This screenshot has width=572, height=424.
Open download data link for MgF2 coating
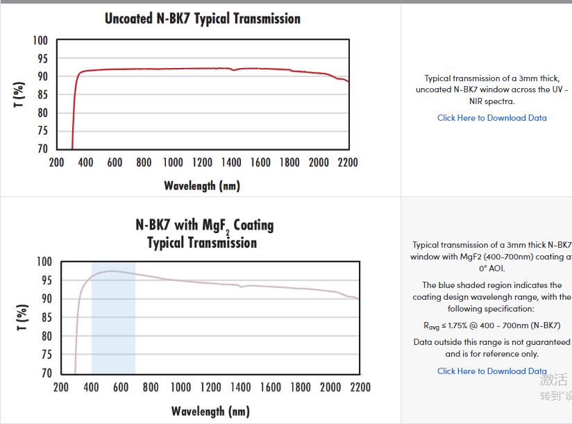(491, 371)
